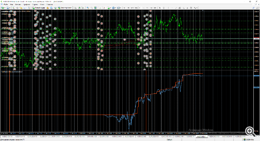Expand the Indicators dropdown arrow

click(111, 8)
